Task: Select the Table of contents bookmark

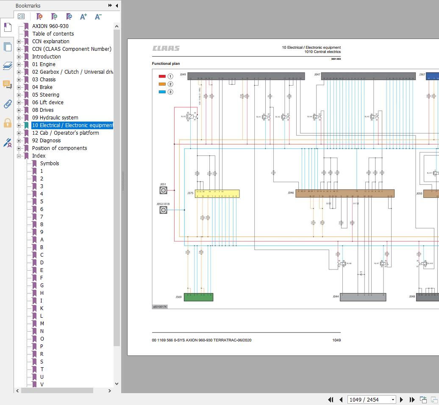Action: (53, 34)
